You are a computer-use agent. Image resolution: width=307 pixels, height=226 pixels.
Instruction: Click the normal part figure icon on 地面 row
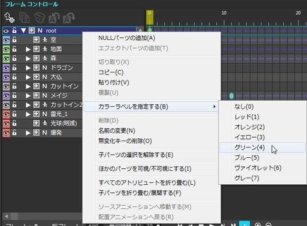45,49
